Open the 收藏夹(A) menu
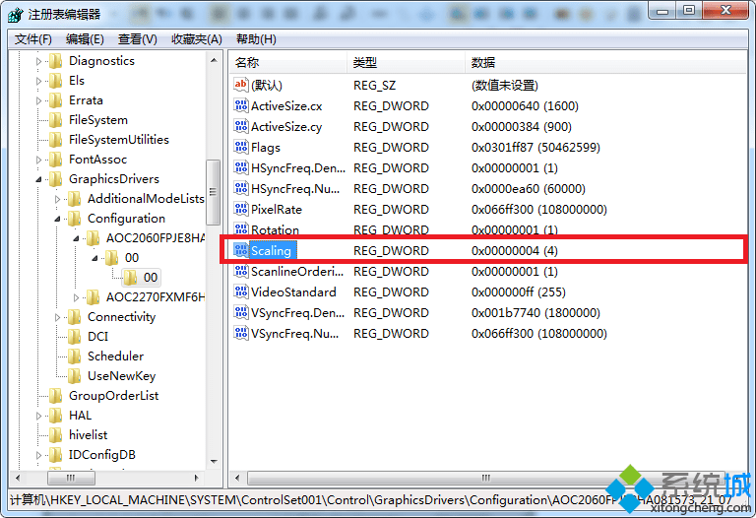756x518 pixels. click(197, 39)
